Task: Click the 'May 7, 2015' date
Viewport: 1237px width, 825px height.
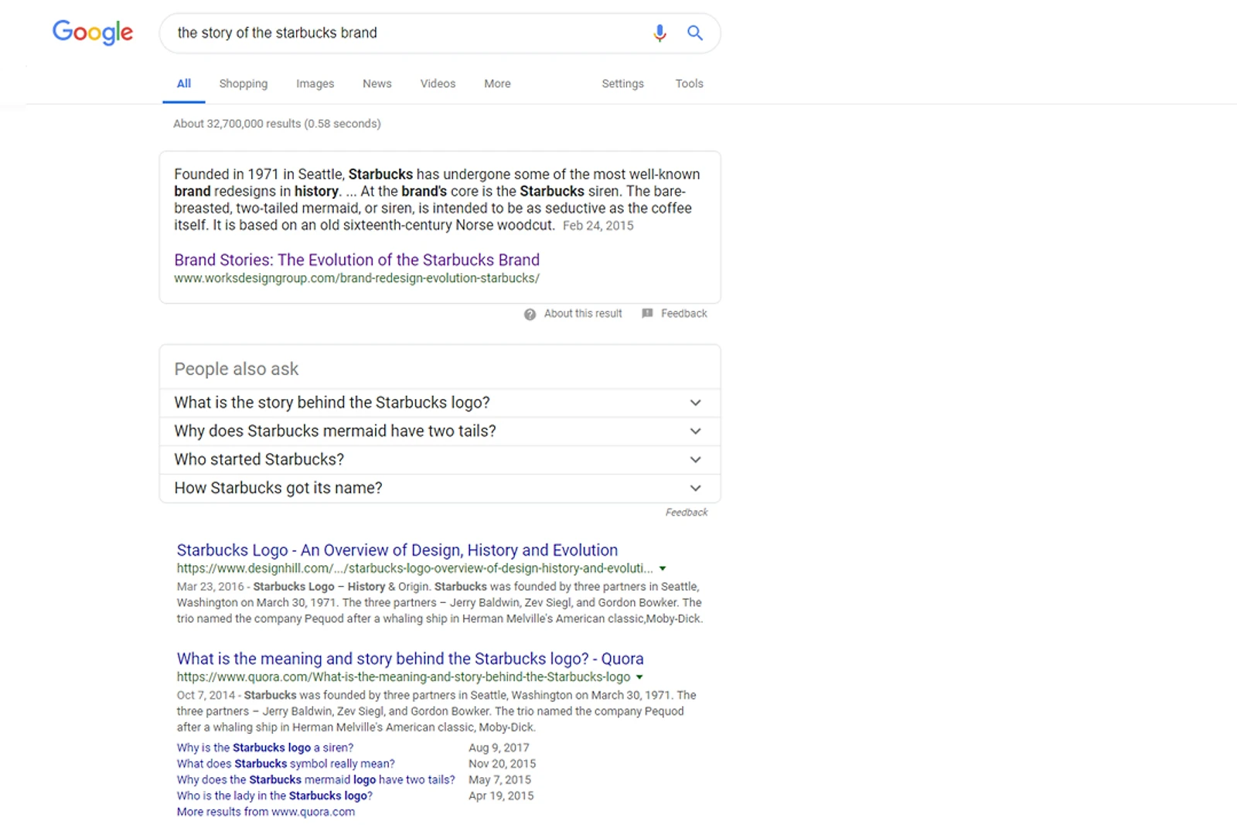Action: pos(499,780)
